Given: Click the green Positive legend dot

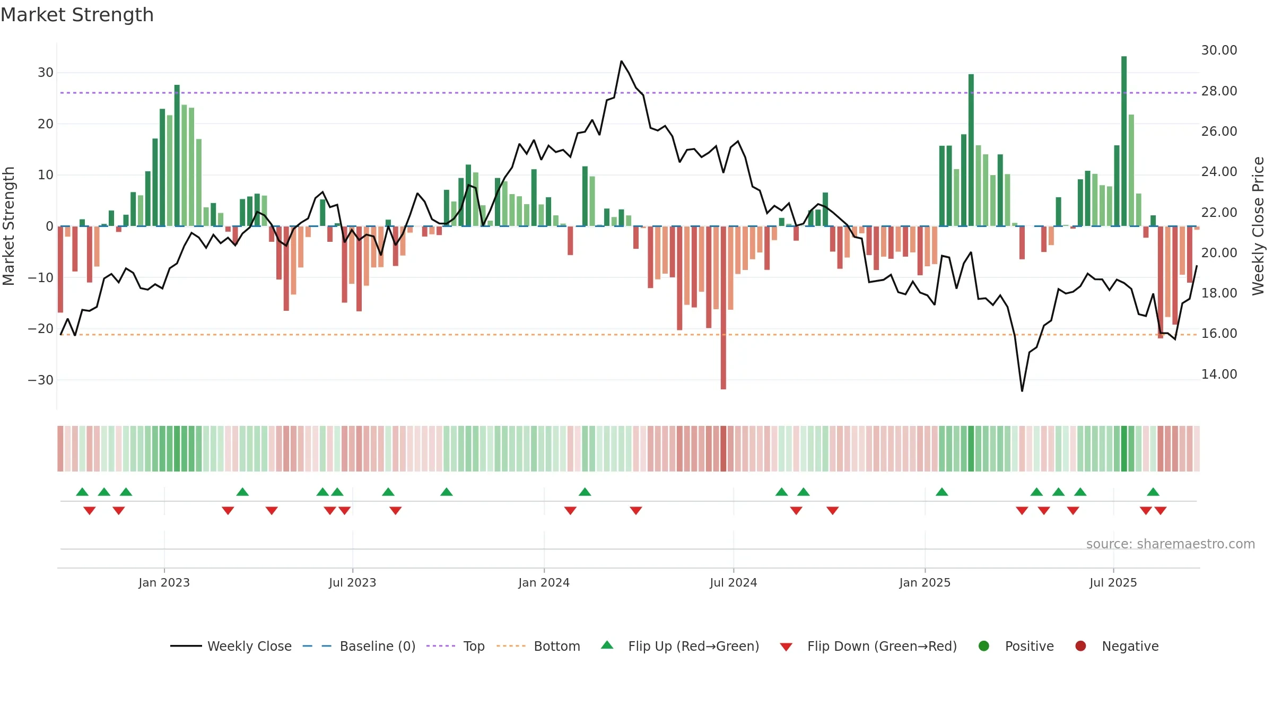Looking at the screenshot, I should click(983, 646).
